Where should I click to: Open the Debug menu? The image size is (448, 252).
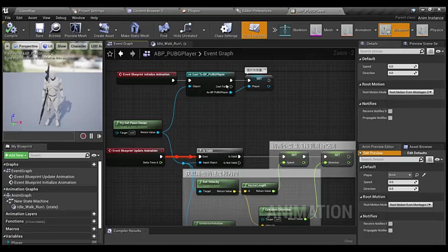(61, 18)
